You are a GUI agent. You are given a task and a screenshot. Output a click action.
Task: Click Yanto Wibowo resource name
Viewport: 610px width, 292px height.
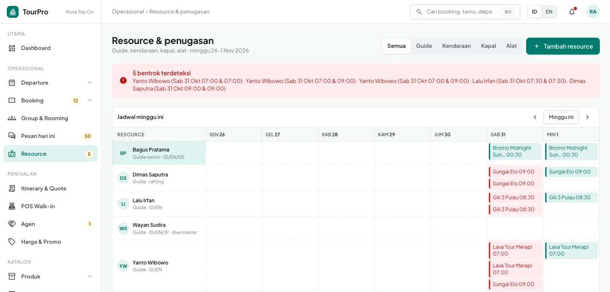[x=150, y=263]
